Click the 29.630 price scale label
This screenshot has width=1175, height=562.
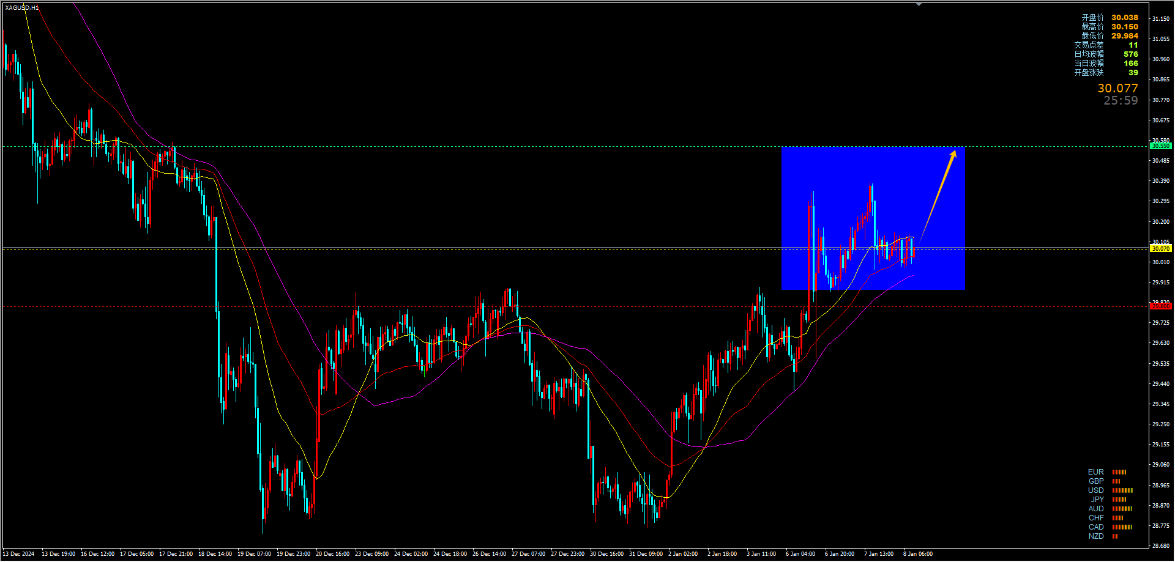pyautogui.click(x=1160, y=343)
